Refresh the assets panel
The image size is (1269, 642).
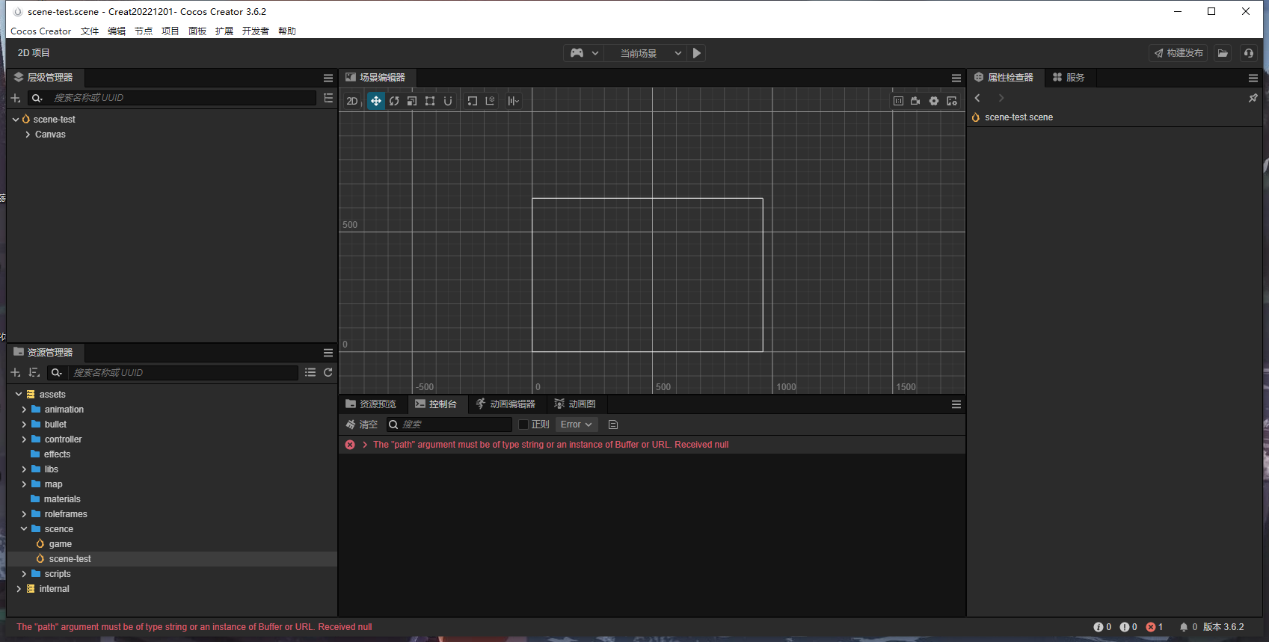[328, 372]
